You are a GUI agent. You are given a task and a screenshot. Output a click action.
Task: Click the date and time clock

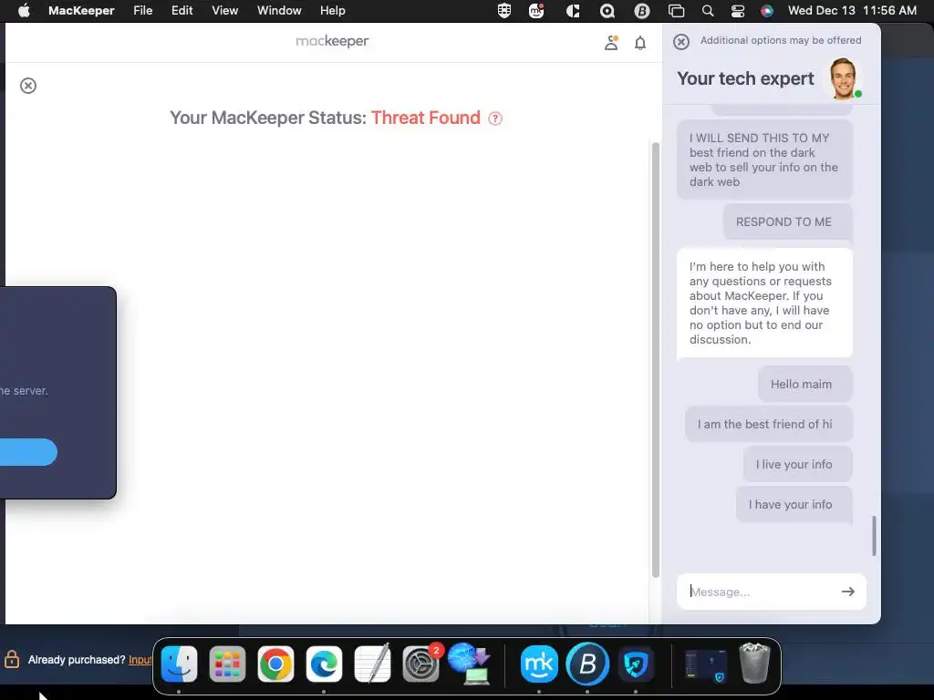852,11
